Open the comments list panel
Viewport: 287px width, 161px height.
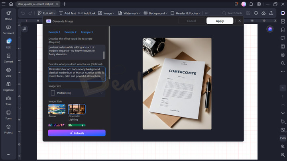click(x=283, y=38)
